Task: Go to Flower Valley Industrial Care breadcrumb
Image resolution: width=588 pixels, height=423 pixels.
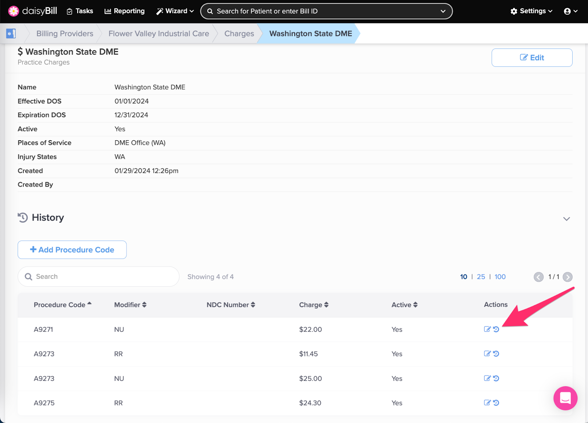Action: point(159,33)
